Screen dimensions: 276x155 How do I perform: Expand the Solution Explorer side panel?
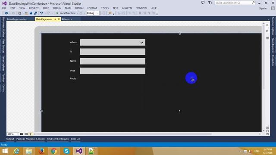273,26
